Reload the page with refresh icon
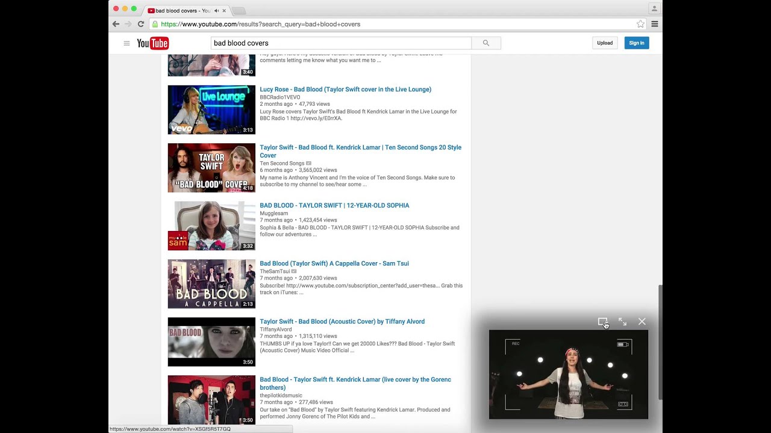This screenshot has height=433, width=771. [x=141, y=24]
